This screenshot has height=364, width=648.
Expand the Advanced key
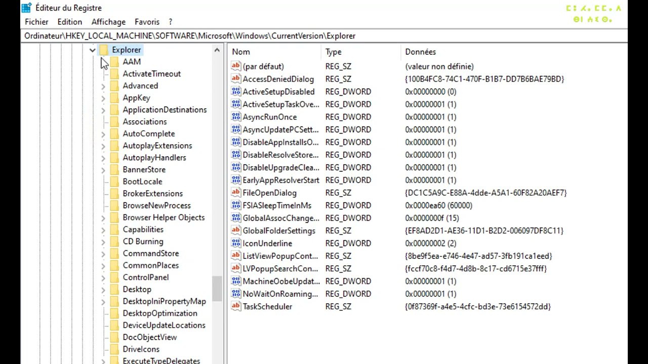click(103, 86)
